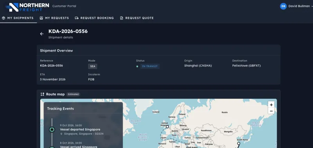This screenshot has height=148, width=313.
Task: Click the Shanghai (CNSHA) origin text
Action: point(198,66)
